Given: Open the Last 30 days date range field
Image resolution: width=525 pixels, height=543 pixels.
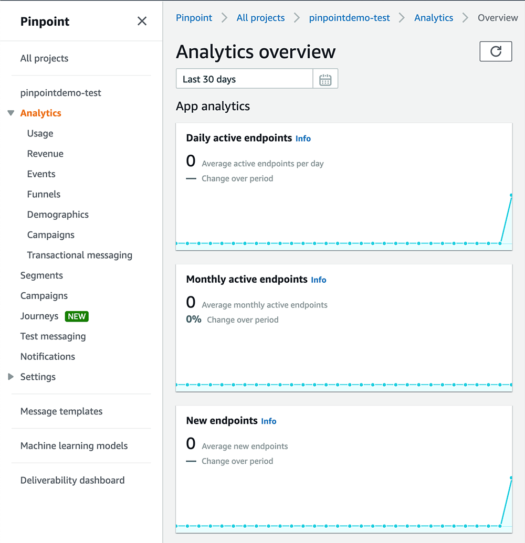Looking at the screenshot, I should (244, 79).
